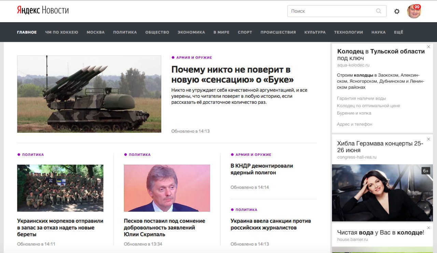Open Украинских морпехов отправили в запас headline
Viewport: 437px width, 253px height.
60,228
